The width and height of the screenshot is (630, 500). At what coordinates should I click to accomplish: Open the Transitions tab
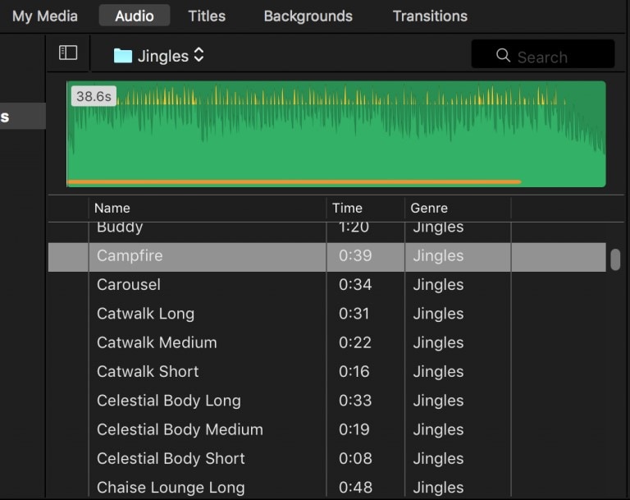430,16
